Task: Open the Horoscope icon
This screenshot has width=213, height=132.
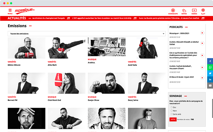Action: click(173, 11)
